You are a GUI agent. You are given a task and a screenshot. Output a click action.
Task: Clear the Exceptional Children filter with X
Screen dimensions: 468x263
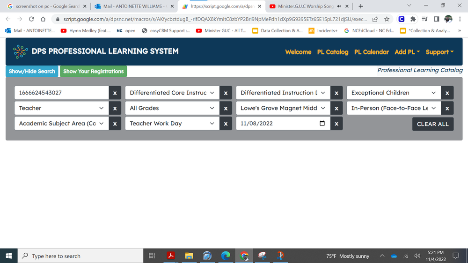[x=447, y=93]
